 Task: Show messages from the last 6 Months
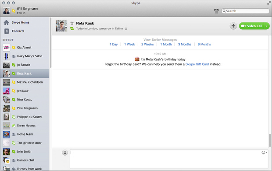click(x=204, y=44)
